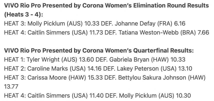Click the score 7.66 after Weston-Webb
214x101 pixels.
pyautogui.click(x=203, y=32)
